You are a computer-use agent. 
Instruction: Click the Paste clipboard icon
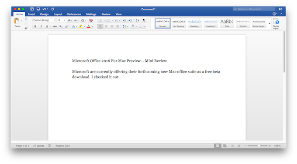pyautogui.click(x=17, y=21)
